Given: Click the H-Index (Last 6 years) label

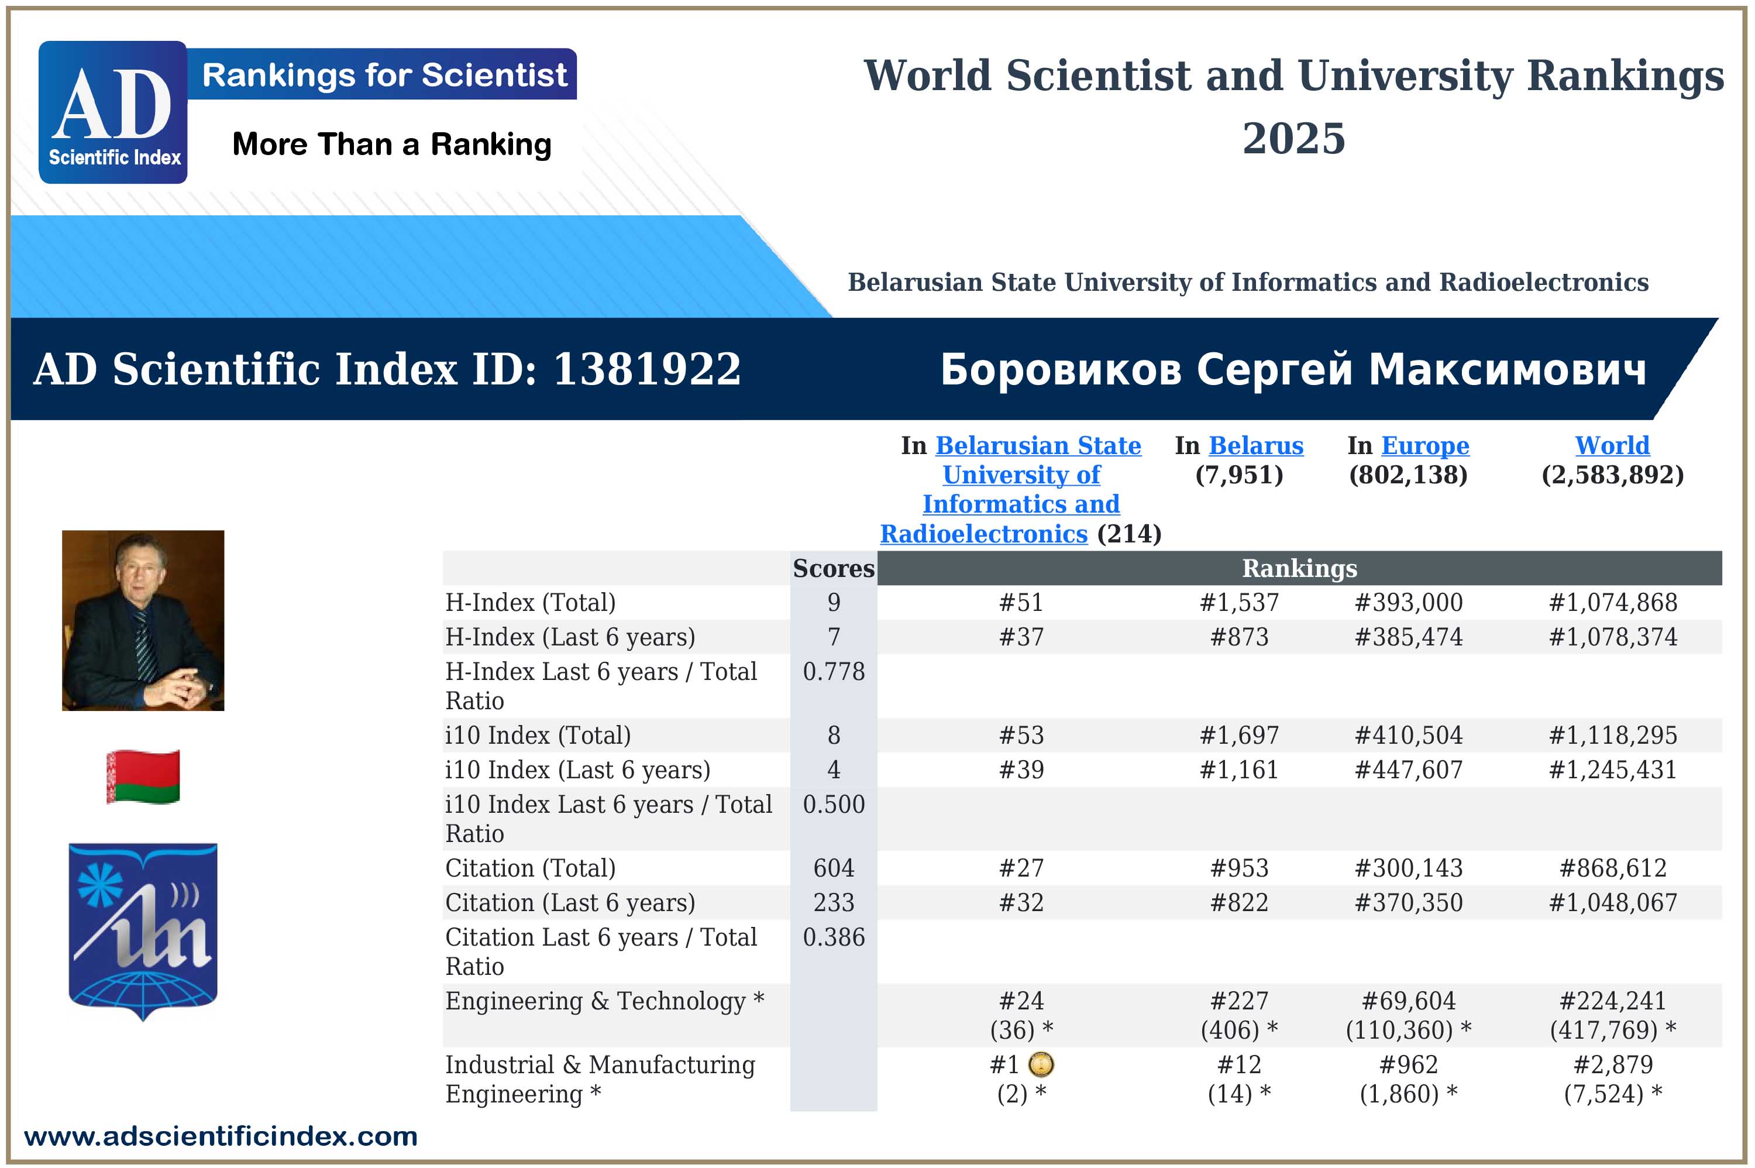Looking at the screenshot, I should pyautogui.click(x=570, y=637).
